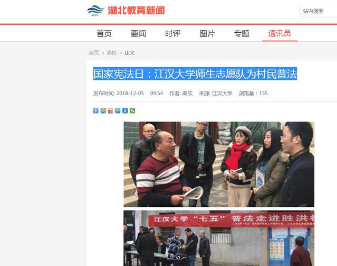The width and height of the screenshot is (337, 266).
Task: Share article to QZone star icon
Action: pos(103,111)
